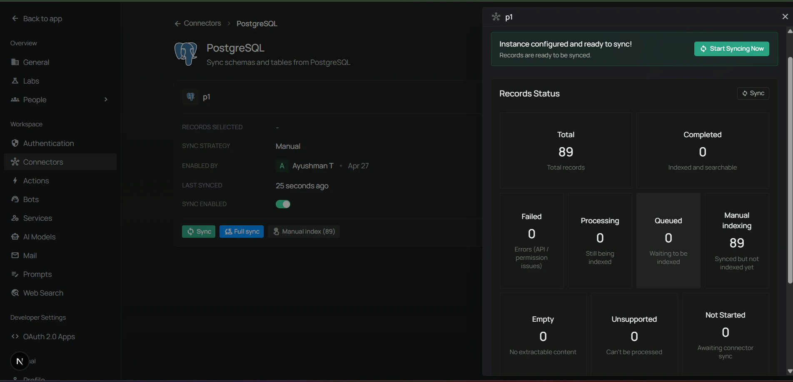The width and height of the screenshot is (793, 382).
Task: Open the Mail menu item
Action: tap(60, 255)
